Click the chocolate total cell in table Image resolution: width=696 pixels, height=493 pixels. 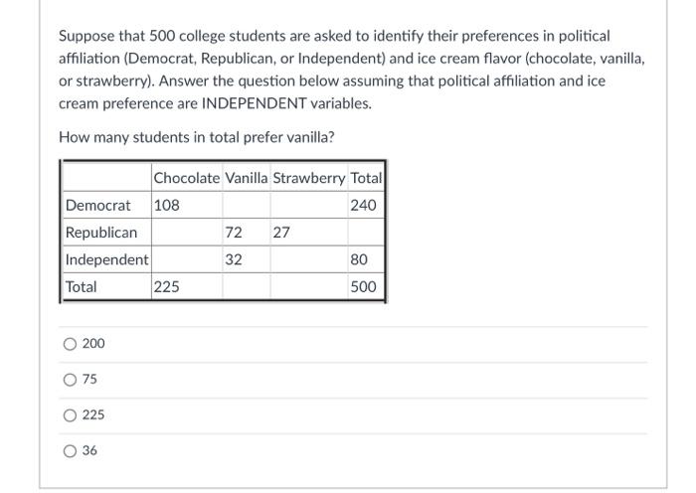click(187, 286)
